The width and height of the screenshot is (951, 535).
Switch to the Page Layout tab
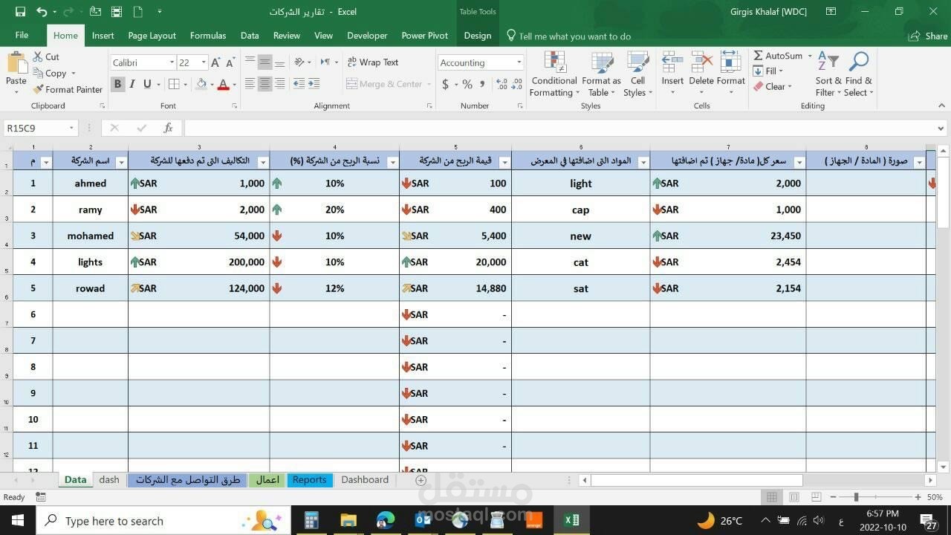coord(152,36)
